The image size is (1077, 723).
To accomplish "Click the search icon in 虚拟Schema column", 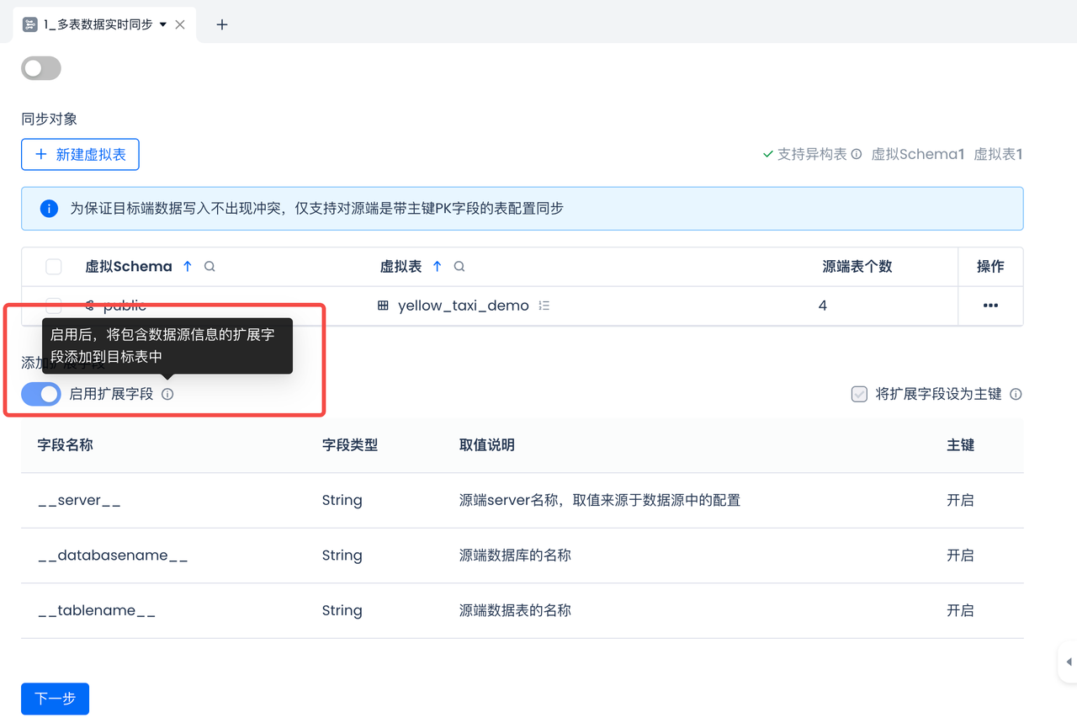I will pos(210,267).
